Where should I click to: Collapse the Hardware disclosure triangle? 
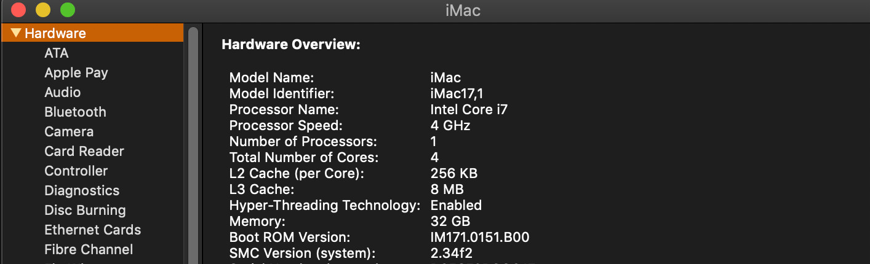click(16, 33)
